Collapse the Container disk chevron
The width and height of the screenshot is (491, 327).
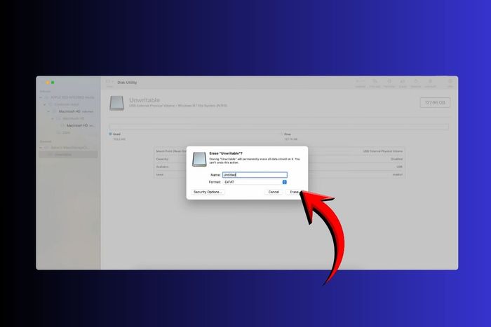(44, 104)
